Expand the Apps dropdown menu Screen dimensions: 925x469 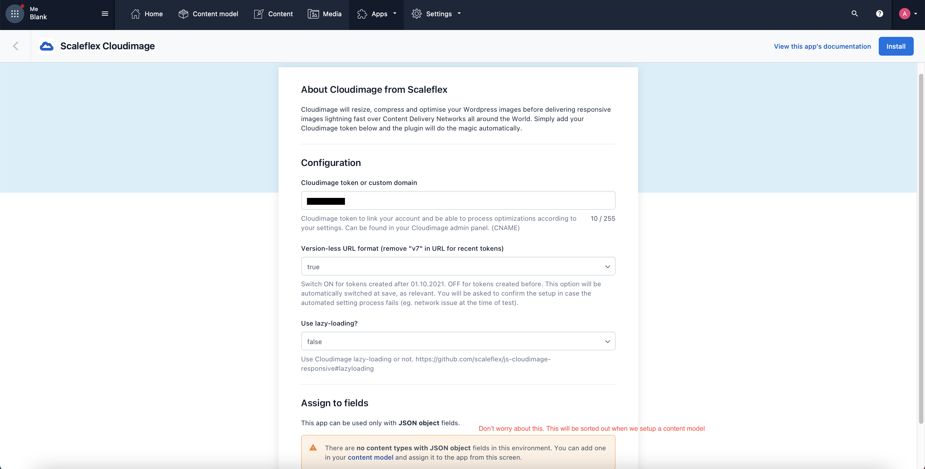[377, 14]
